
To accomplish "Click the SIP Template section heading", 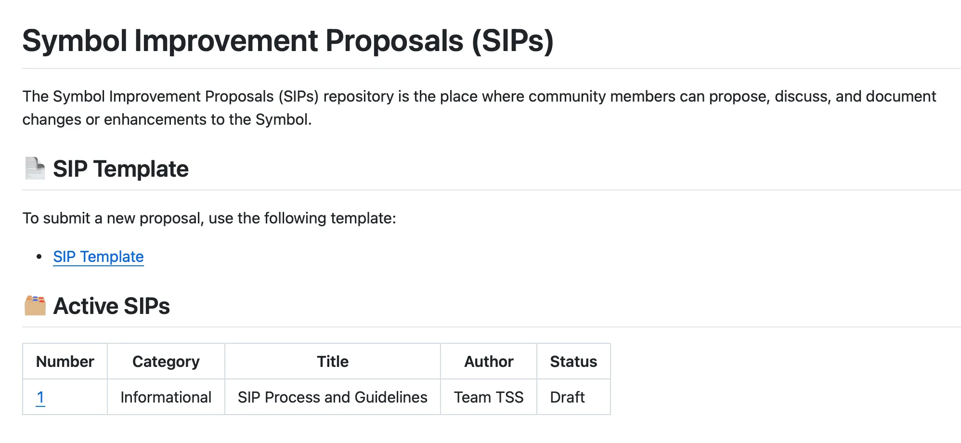I will pos(120,169).
